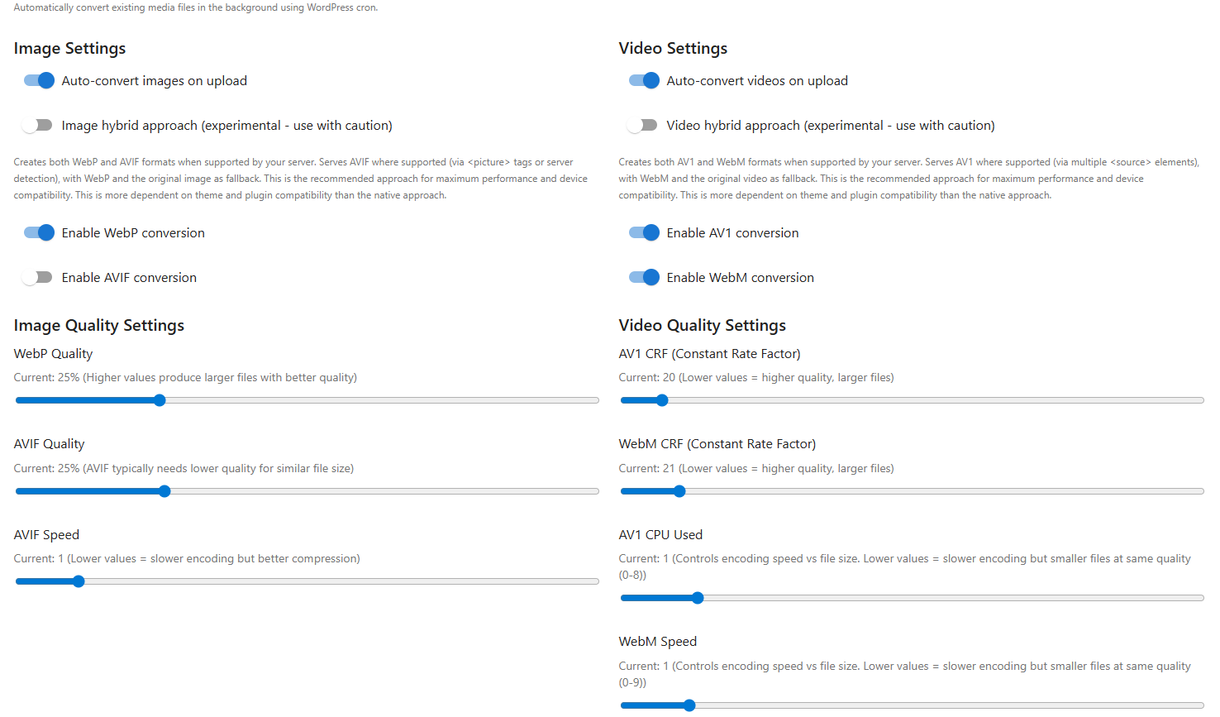This screenshot has height=717, width=1220.
Task: Click the Video Quality Settings heading
Action: click(x=702, y=325)
